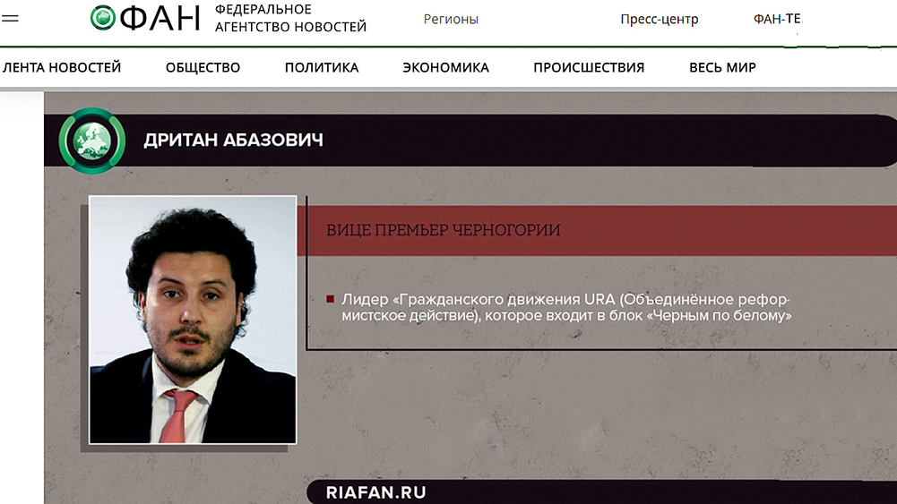Go to the ФАН-ТВ section
This screenshot has height=504, width=897.
(x=778, y=19)
